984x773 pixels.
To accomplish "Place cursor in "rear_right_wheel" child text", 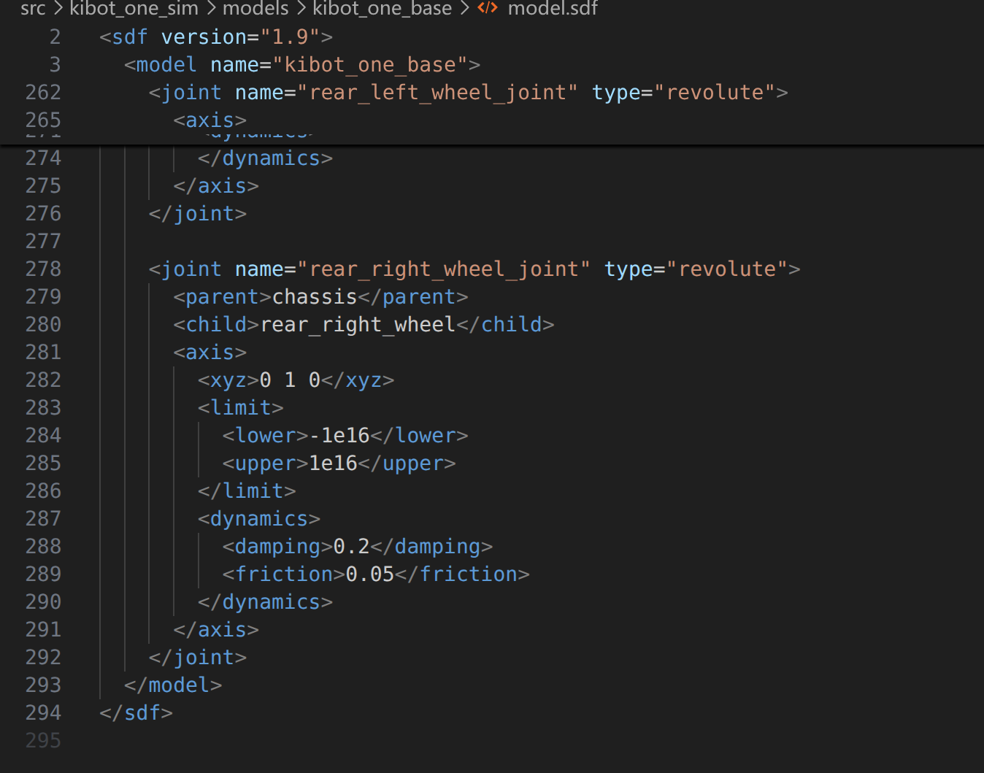I will point(357,325).
